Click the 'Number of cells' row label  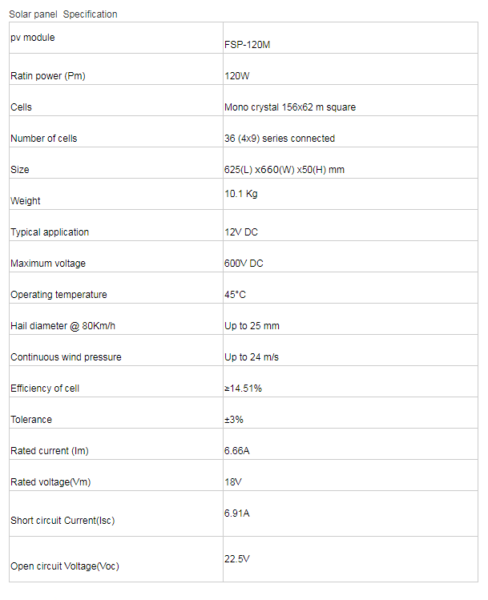43,138
